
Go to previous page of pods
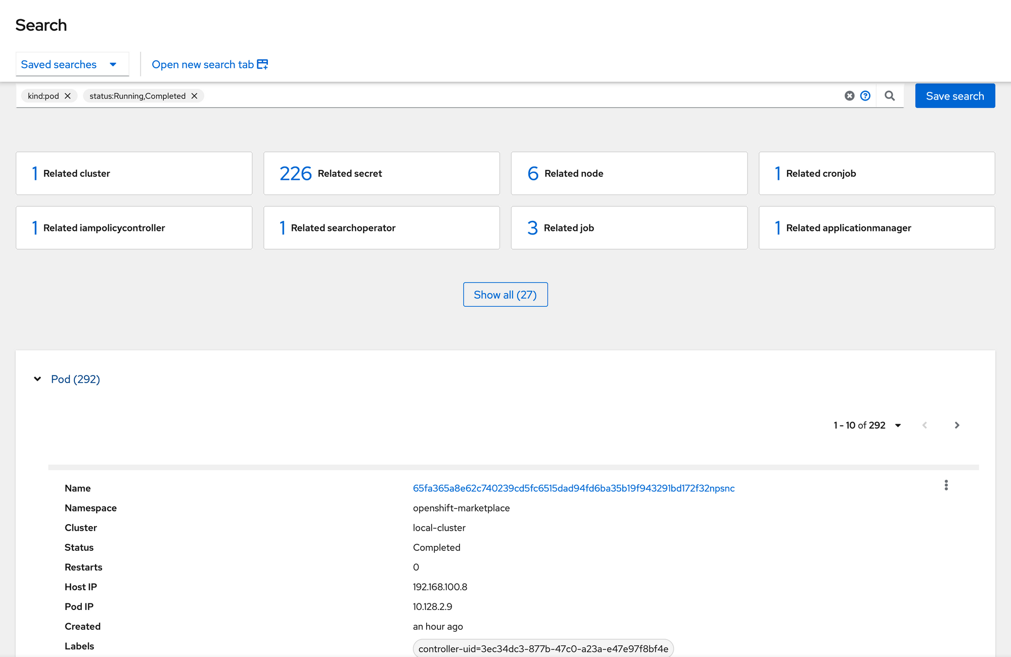pyautogui.click(x=925, y=426)
